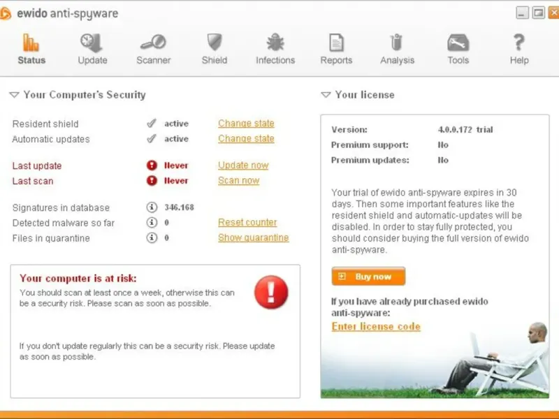Open the Reports document icon
This screenshot has height=419, width=559.
[336, 43]
